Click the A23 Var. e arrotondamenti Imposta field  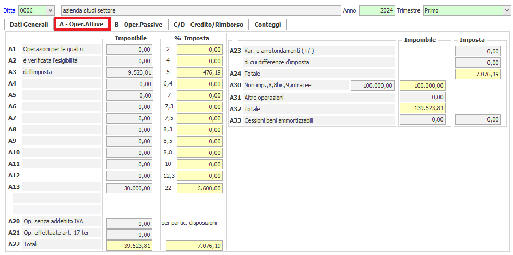click(478, 51)
